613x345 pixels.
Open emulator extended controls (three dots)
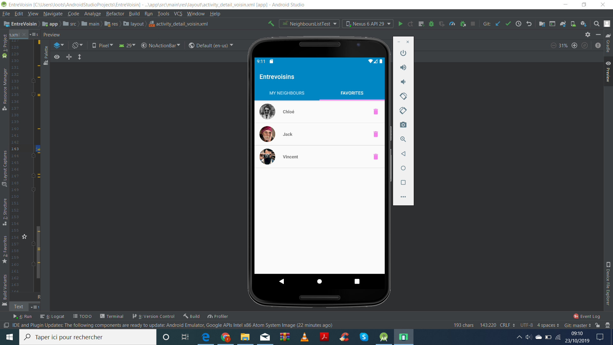[x=403, y=197]
